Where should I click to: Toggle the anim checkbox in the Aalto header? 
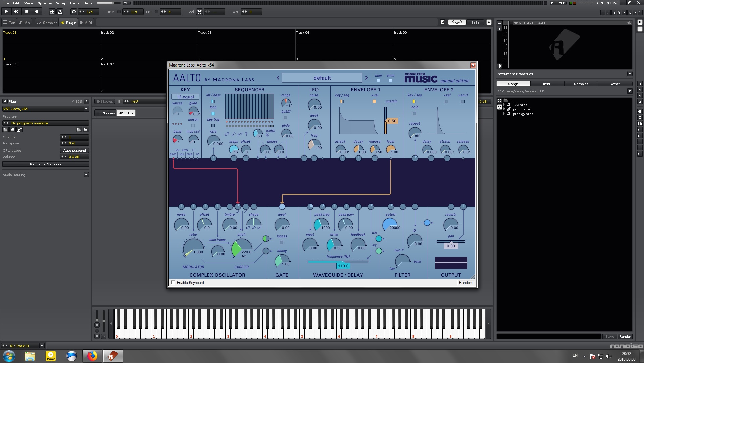tap(390, 80)
